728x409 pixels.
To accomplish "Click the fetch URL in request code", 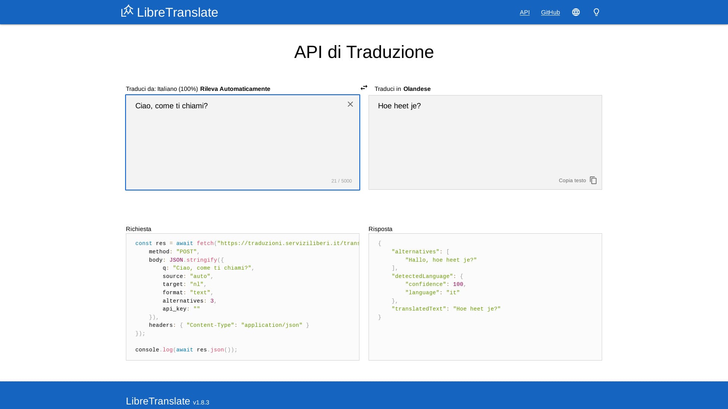I will (288, 244).
